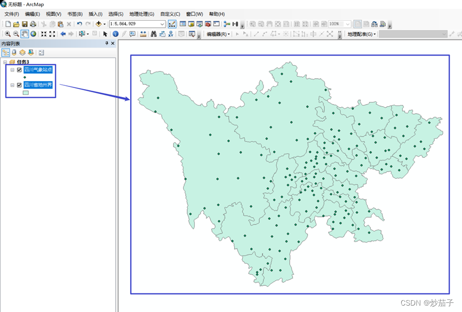Open an existing map file
Screen dimensions: 462x312
click(16, 24)
